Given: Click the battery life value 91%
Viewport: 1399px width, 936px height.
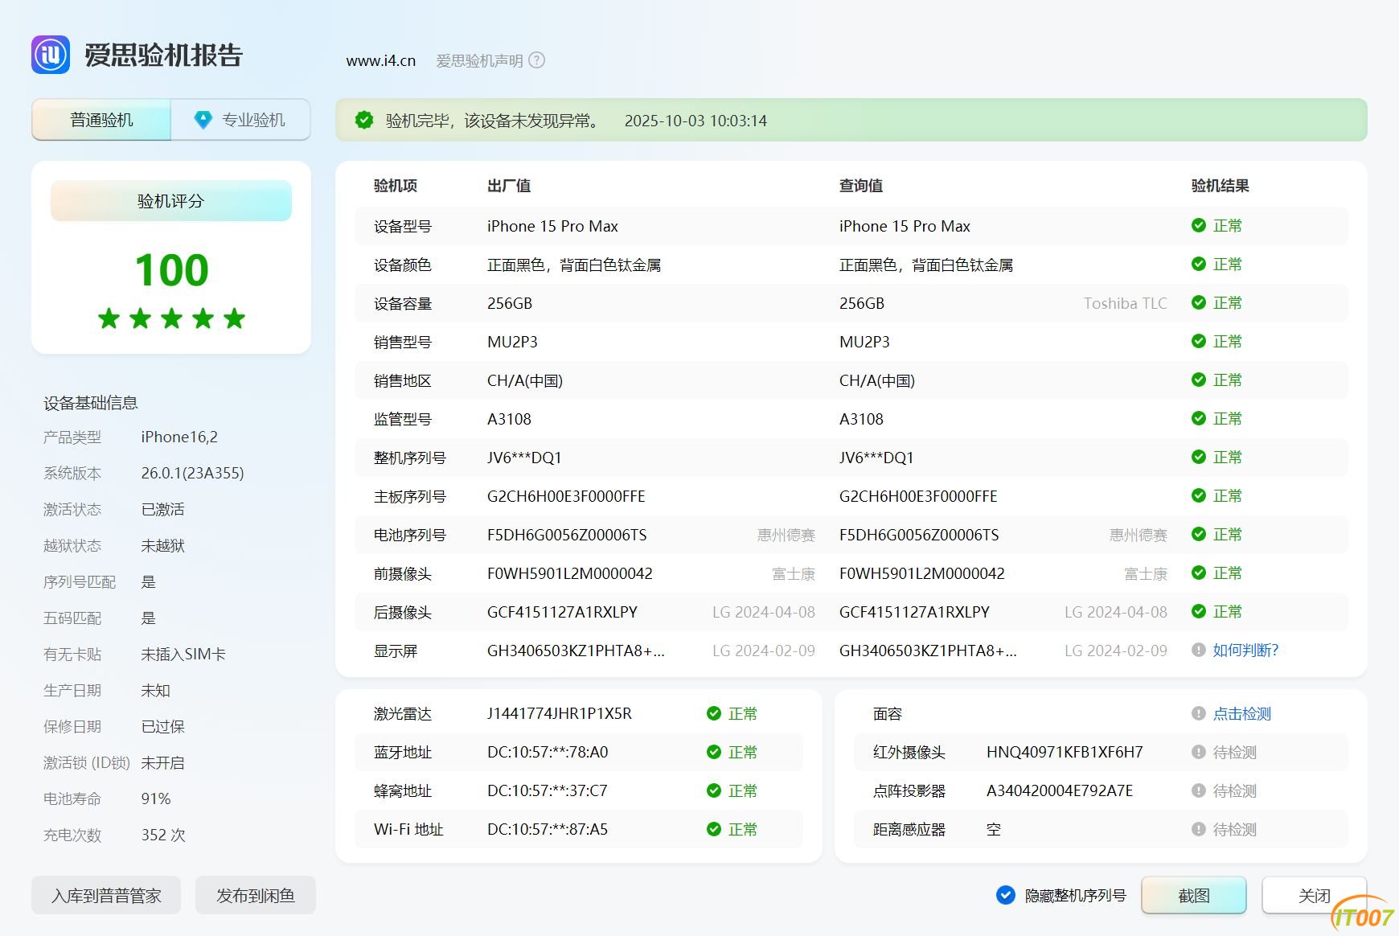Looking at the screenshot, I should pos(156,799).
